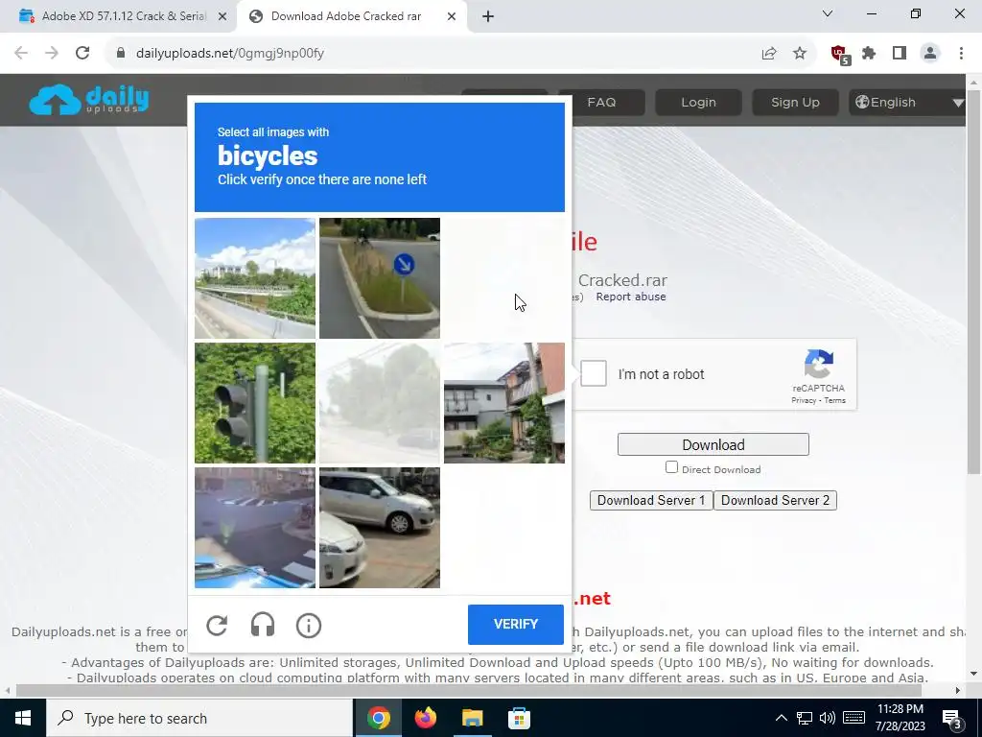The image size is (982, 737).
Task: Reload the current page
Action: pos(82,53)
